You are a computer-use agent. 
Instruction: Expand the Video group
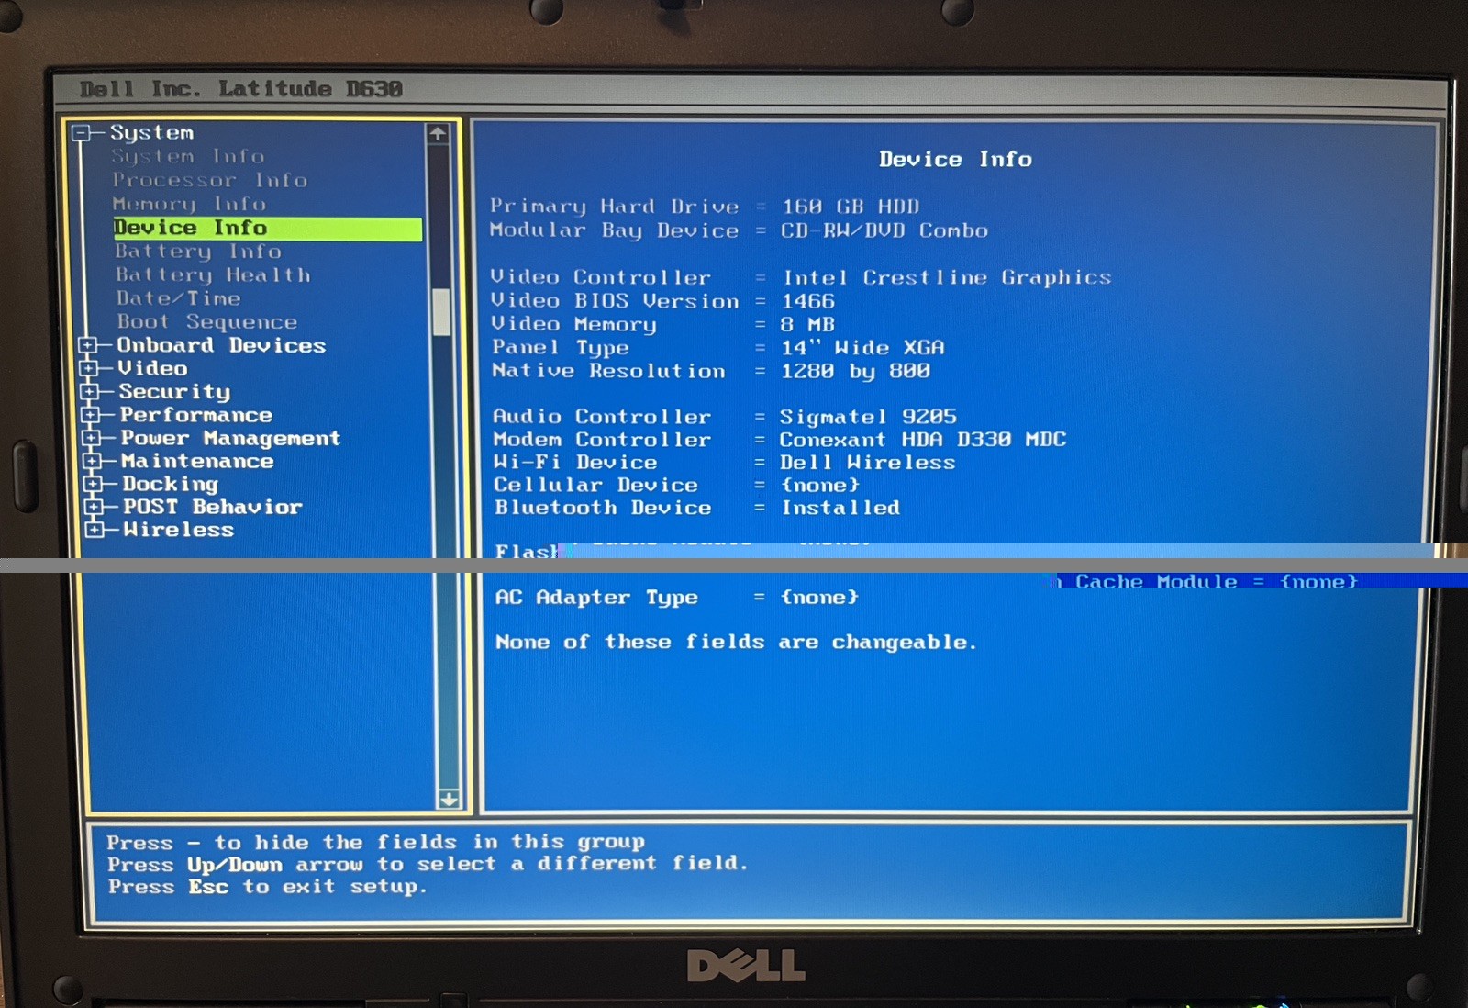point(89,368)
